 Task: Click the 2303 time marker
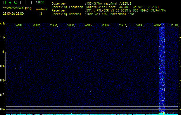(54, 25)
